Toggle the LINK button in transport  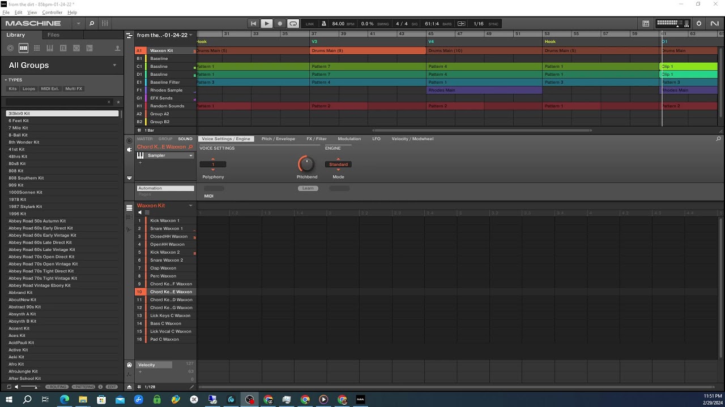[310, 24]
